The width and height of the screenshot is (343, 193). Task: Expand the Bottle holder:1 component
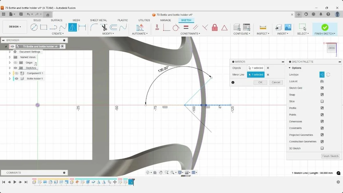10,79
